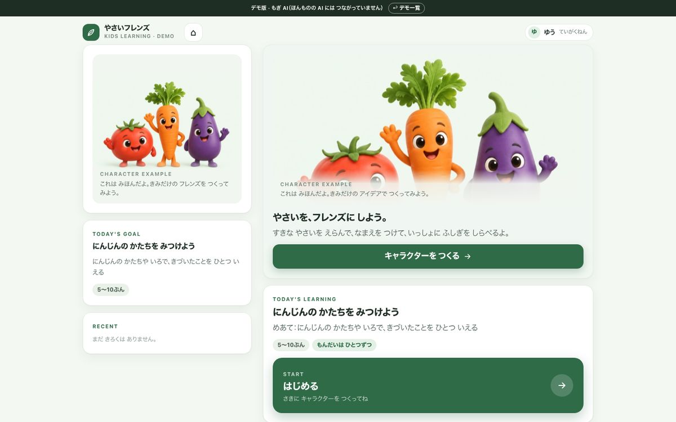
Task: Click the small vegetable characters thumbnail in sidebar
Action: (167, 129)
